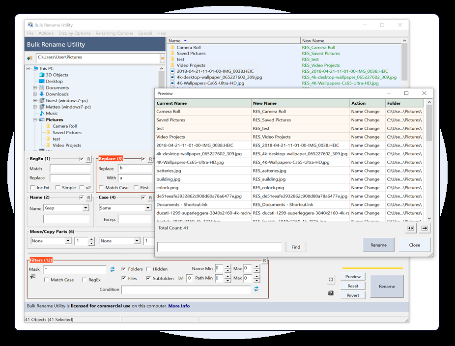The width and height of the screenshot is (455, 346).
Task: Click the refresh icon next to Condition field
Action: 256,289
